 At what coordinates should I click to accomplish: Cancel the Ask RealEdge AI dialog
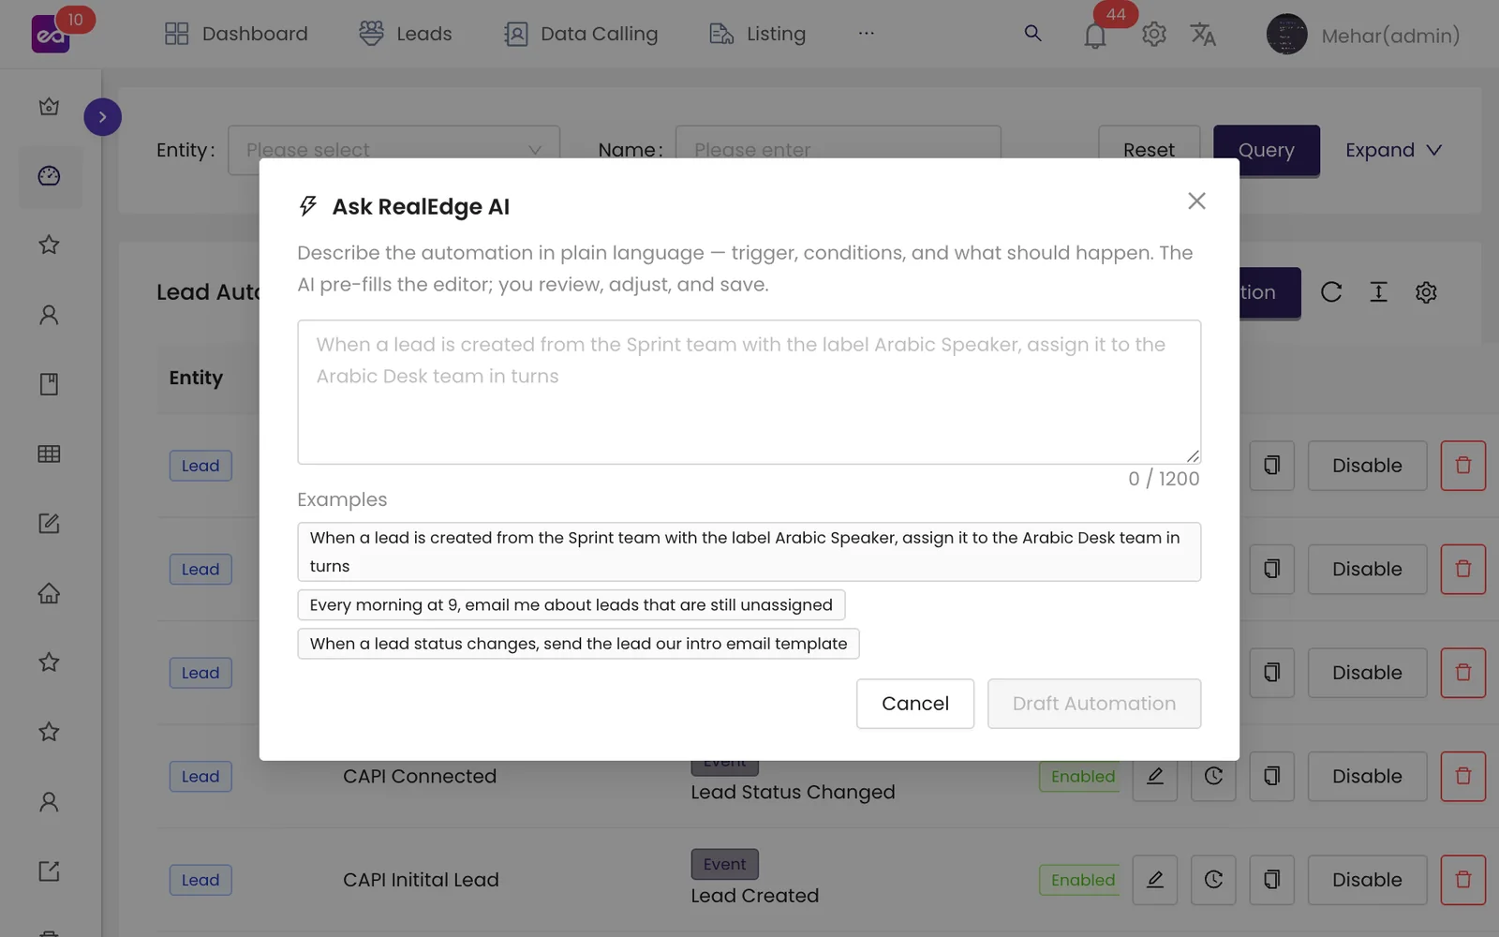[914, 704]
